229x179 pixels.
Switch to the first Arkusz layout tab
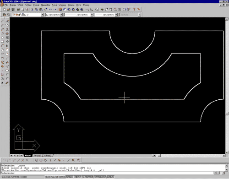pyautogui.click(x=37, y=156)
